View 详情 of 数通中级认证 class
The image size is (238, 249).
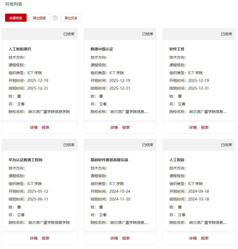point(114,127)
